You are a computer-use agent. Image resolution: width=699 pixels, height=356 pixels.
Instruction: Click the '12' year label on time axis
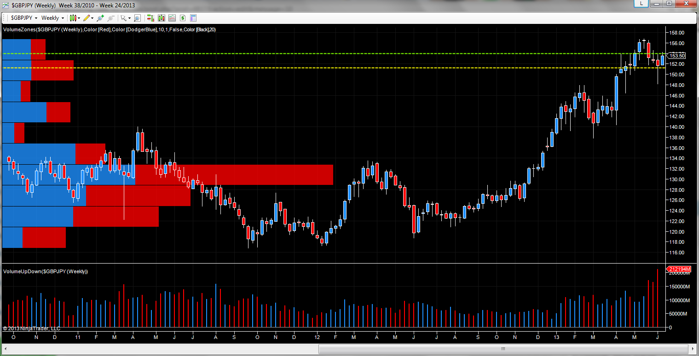tap(317, 338)
